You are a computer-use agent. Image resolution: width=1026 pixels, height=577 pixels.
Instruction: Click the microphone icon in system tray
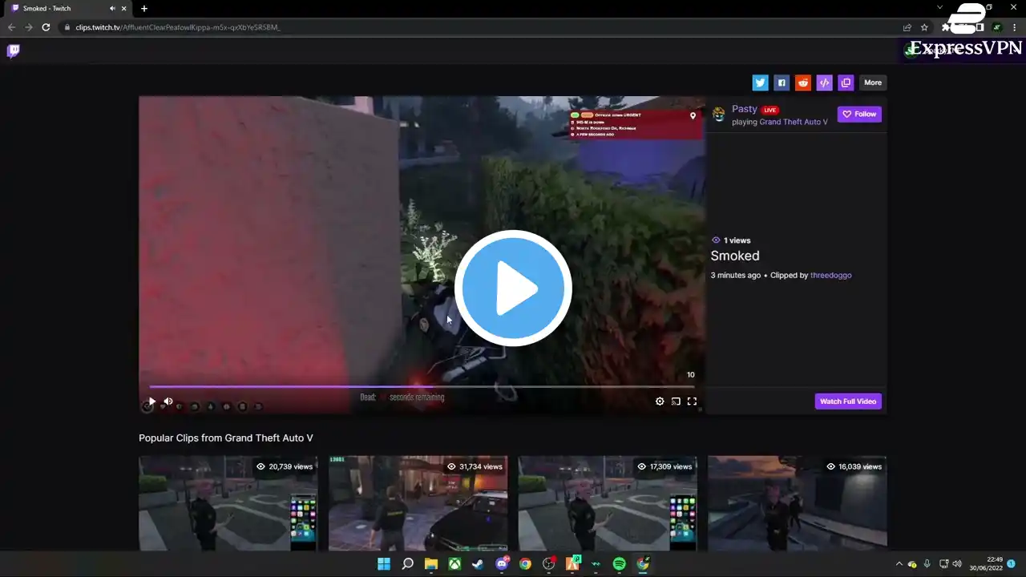coord(927,564)
